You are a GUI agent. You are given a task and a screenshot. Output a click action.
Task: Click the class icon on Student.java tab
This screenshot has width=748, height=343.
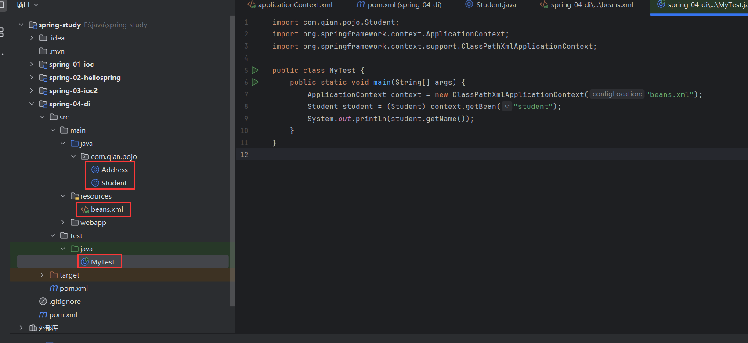(469, 4)
